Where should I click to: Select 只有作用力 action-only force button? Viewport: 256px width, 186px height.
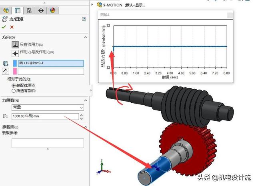click(x=15, y=44)
